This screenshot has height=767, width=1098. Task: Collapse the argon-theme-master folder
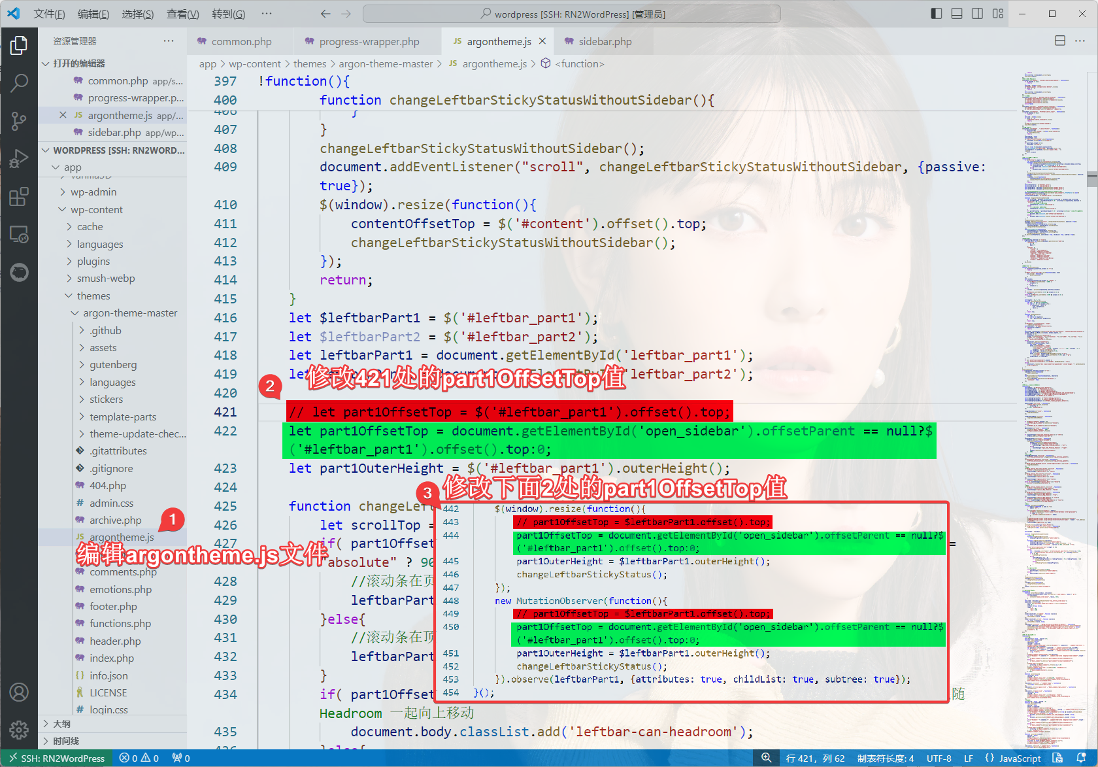click(130, 313)
